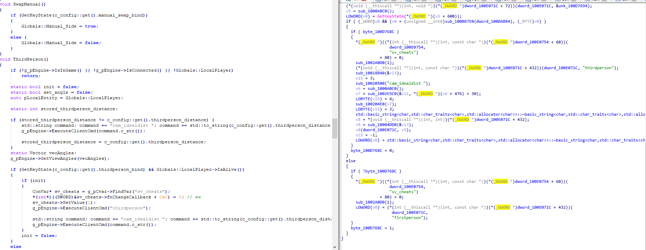Image resolution: width=646 pixels, height=250 pixels.
Task: Click the 'true' value assigned to Manual_Side
Action: click(x=90, y=26)
